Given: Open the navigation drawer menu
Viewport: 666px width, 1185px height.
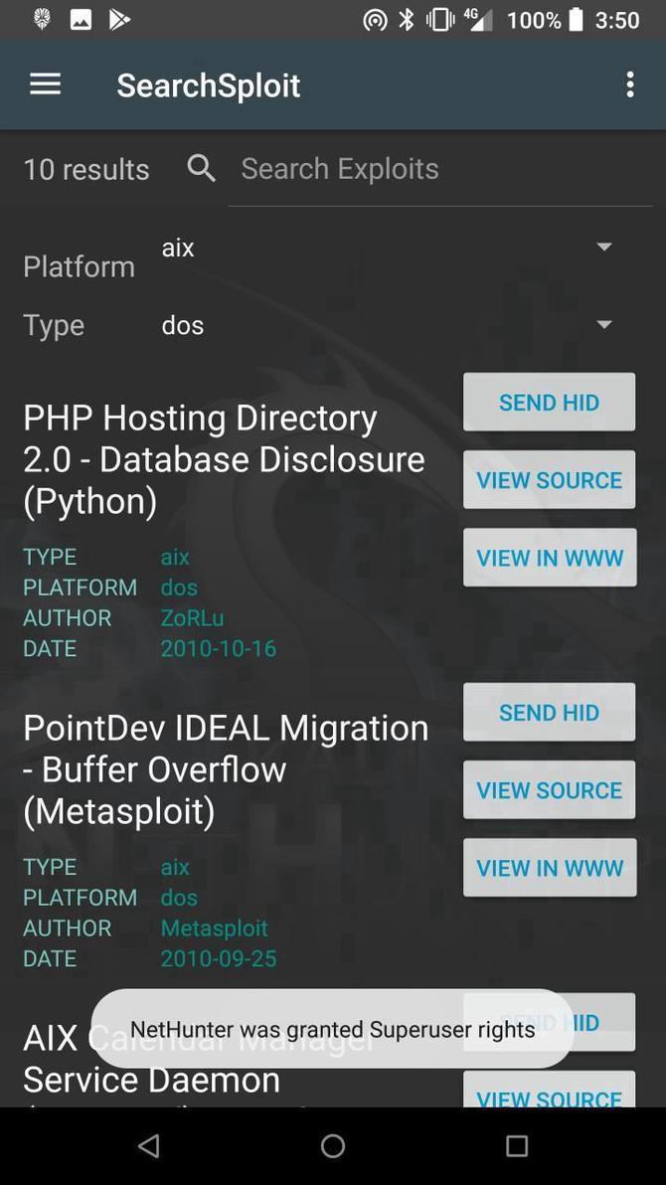Looking at the screenshot, I should coord(45,84).
